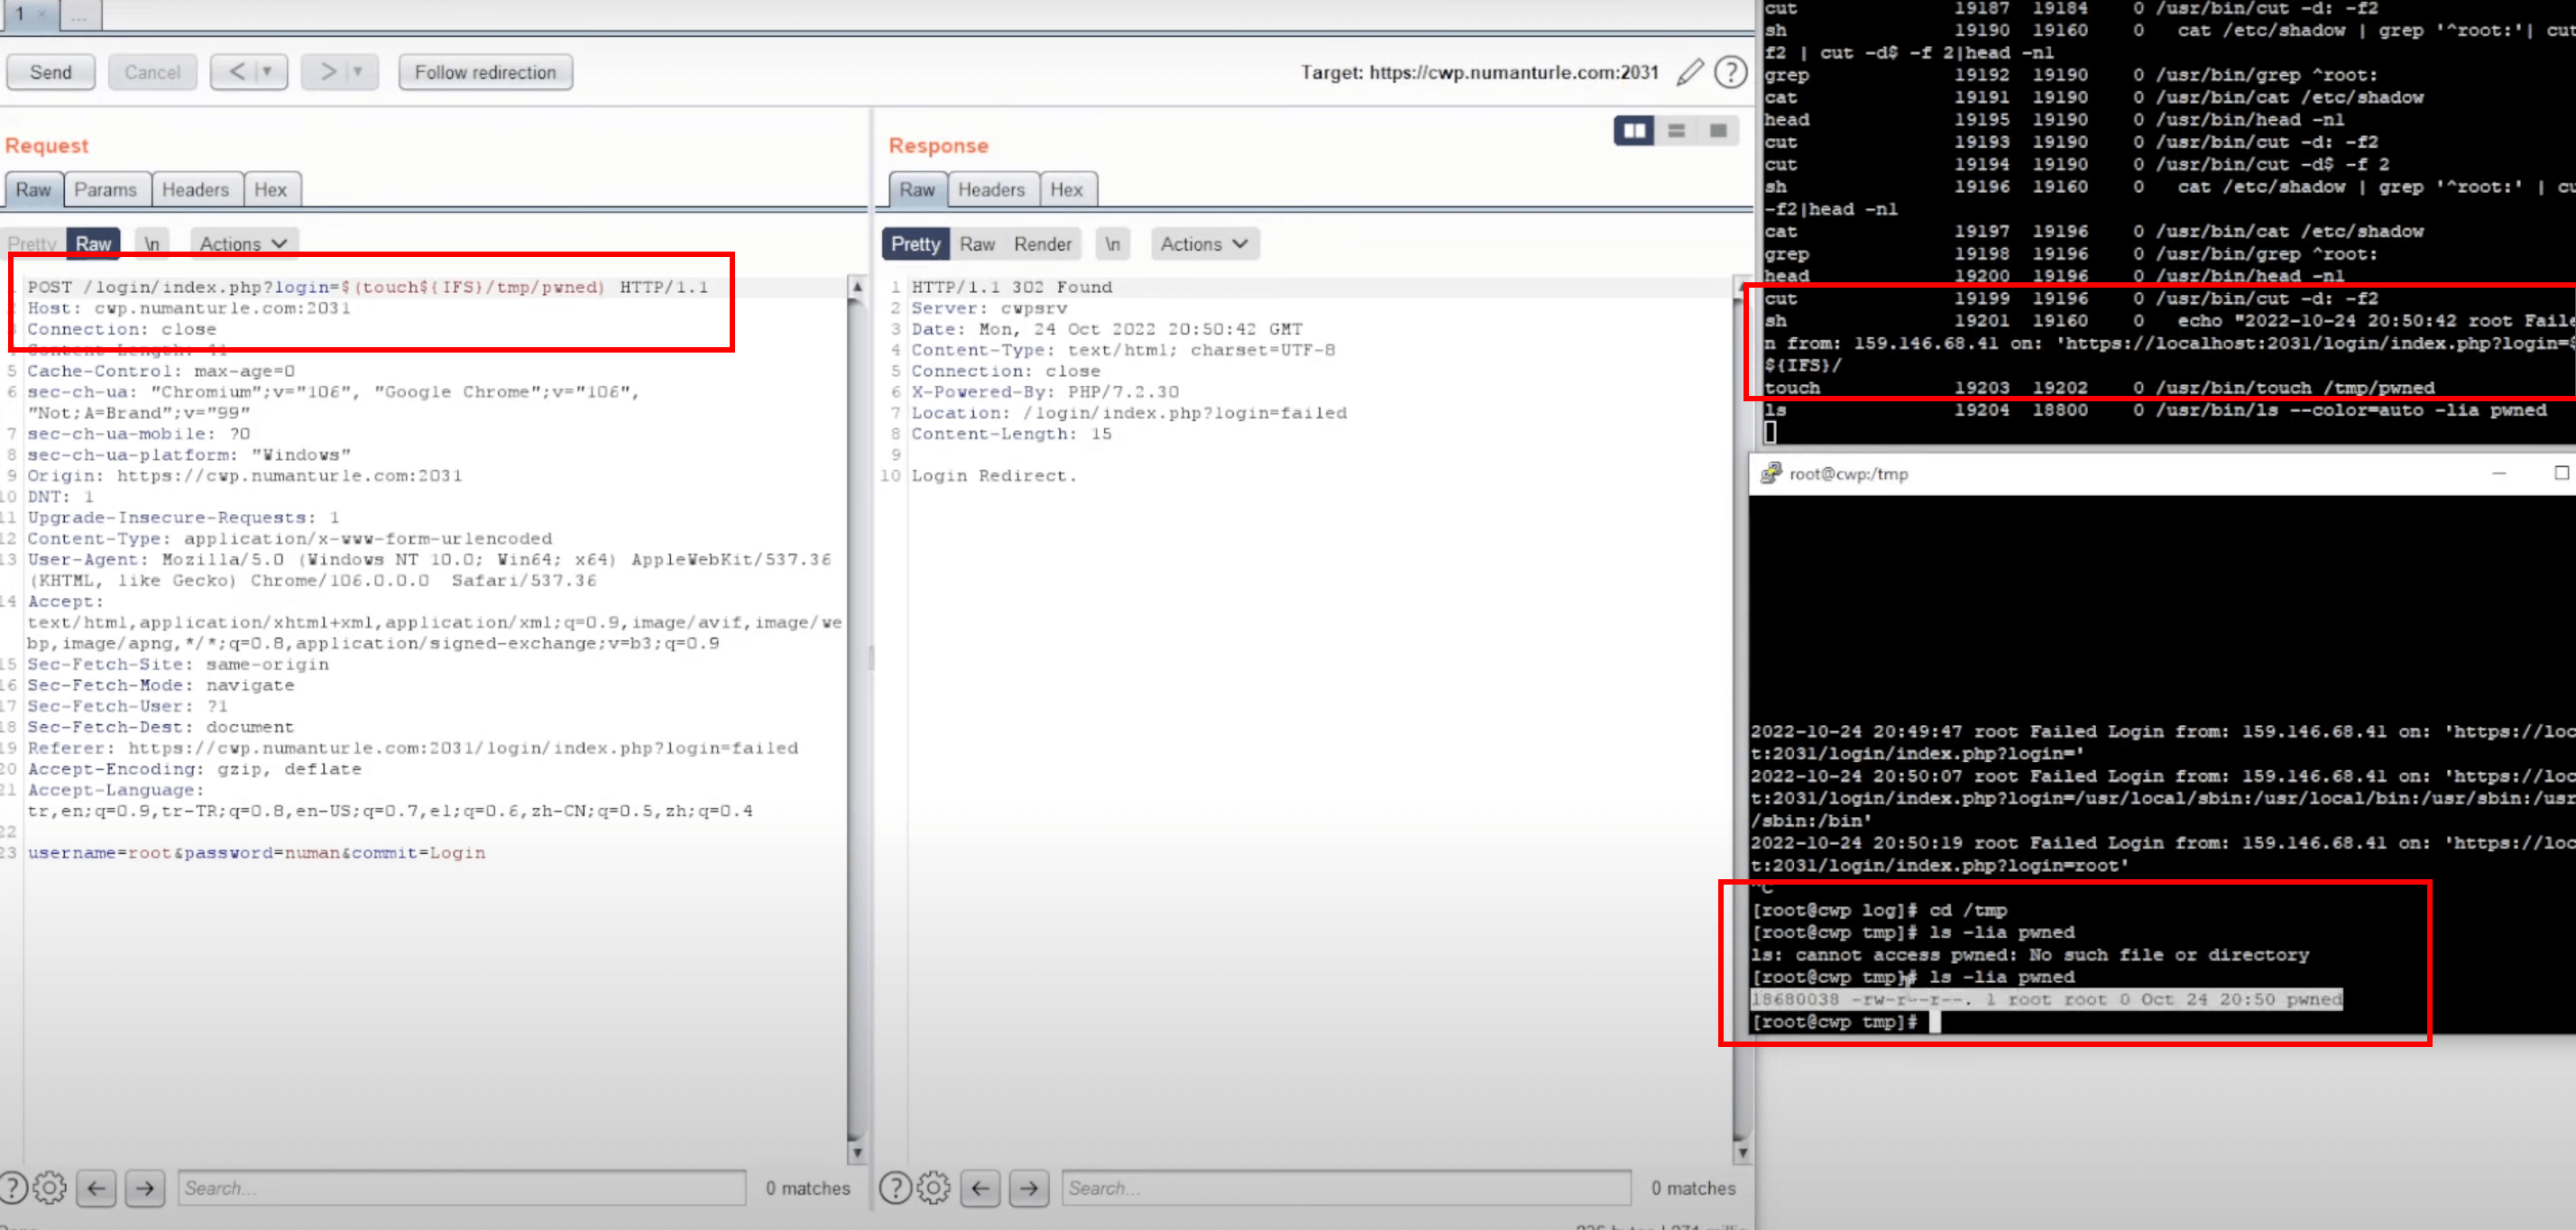Viewport: 2576px width, 1230px height.
Task: Click the request search next-match arrow
Action: [x=145, y=1187]
